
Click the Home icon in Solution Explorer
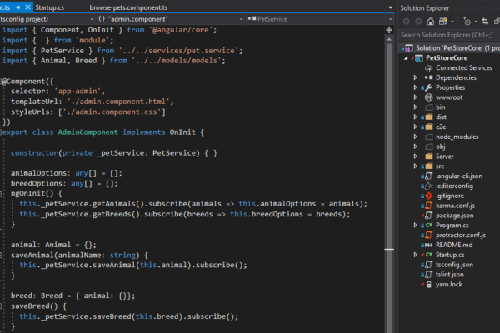(431, 22)
